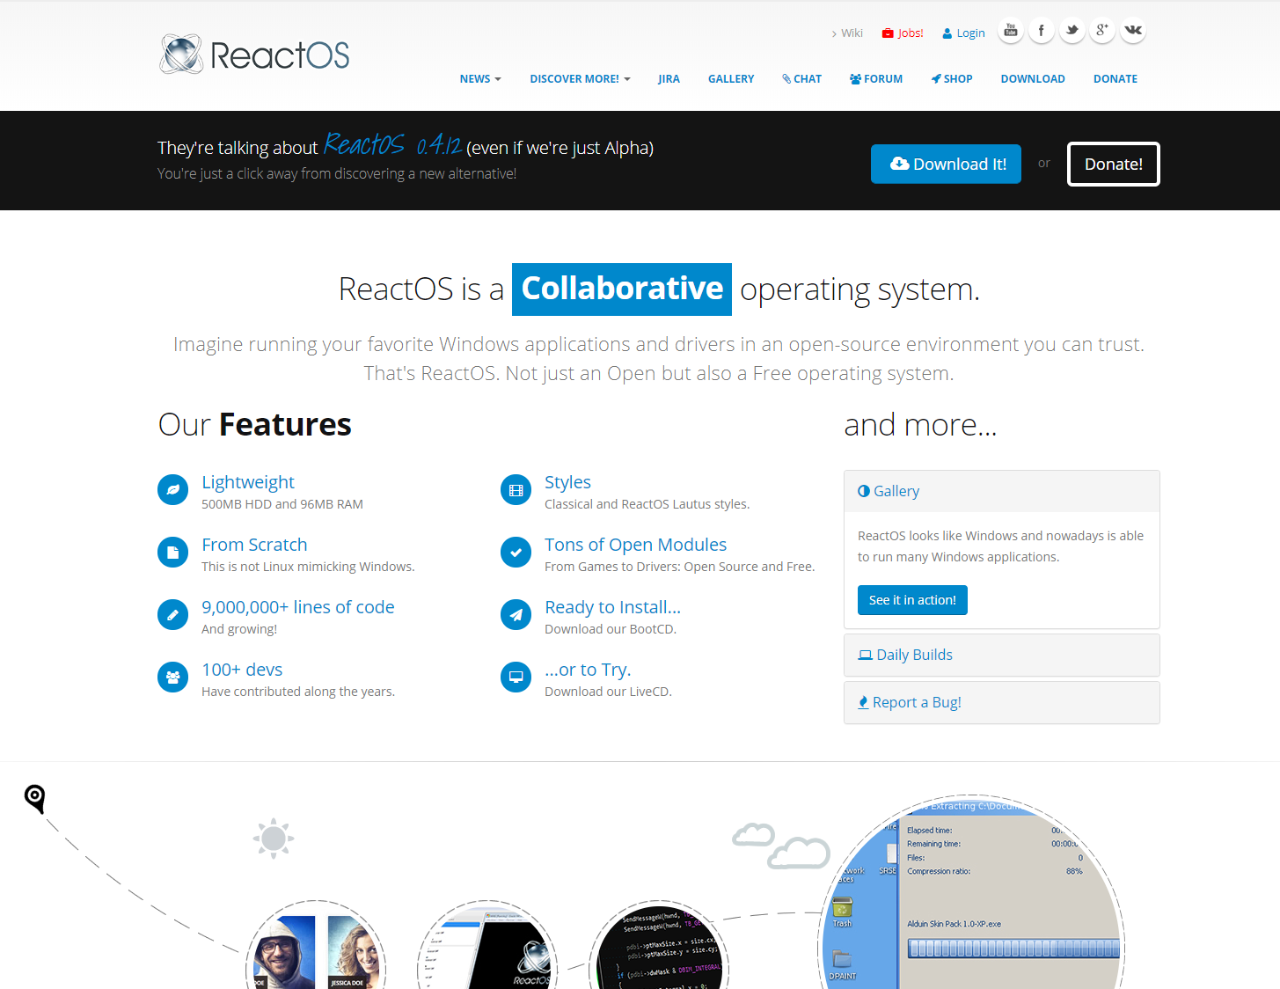
Task: Open the Twitter social icon
Action: point(1072,31)
